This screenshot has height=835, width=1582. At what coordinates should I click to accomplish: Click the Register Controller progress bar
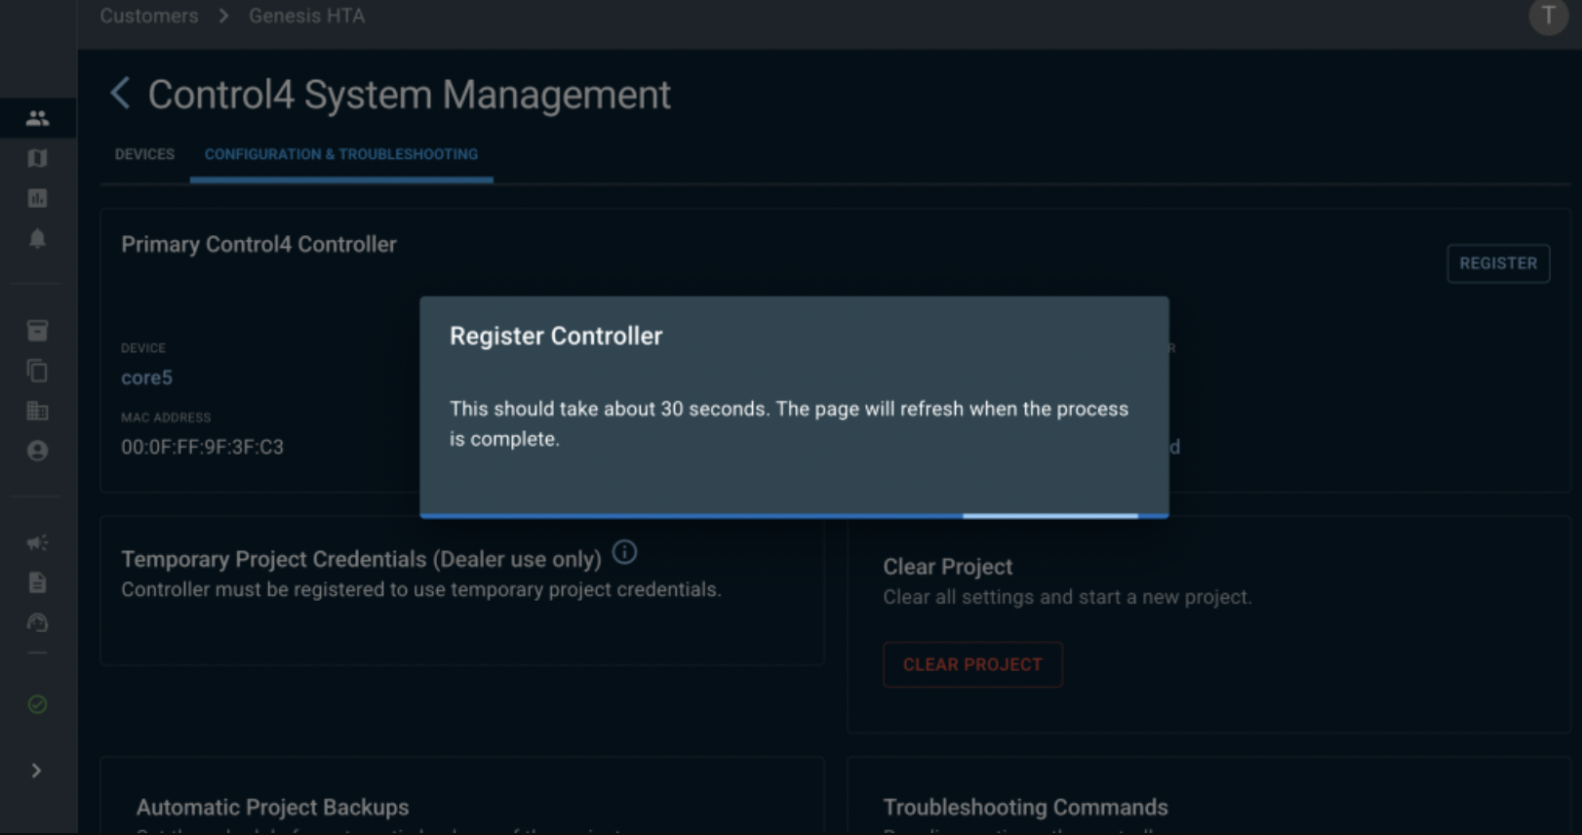pos(794,515)
